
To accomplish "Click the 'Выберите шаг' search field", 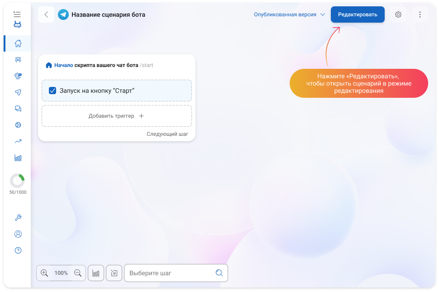I will (x=176, y=273).
